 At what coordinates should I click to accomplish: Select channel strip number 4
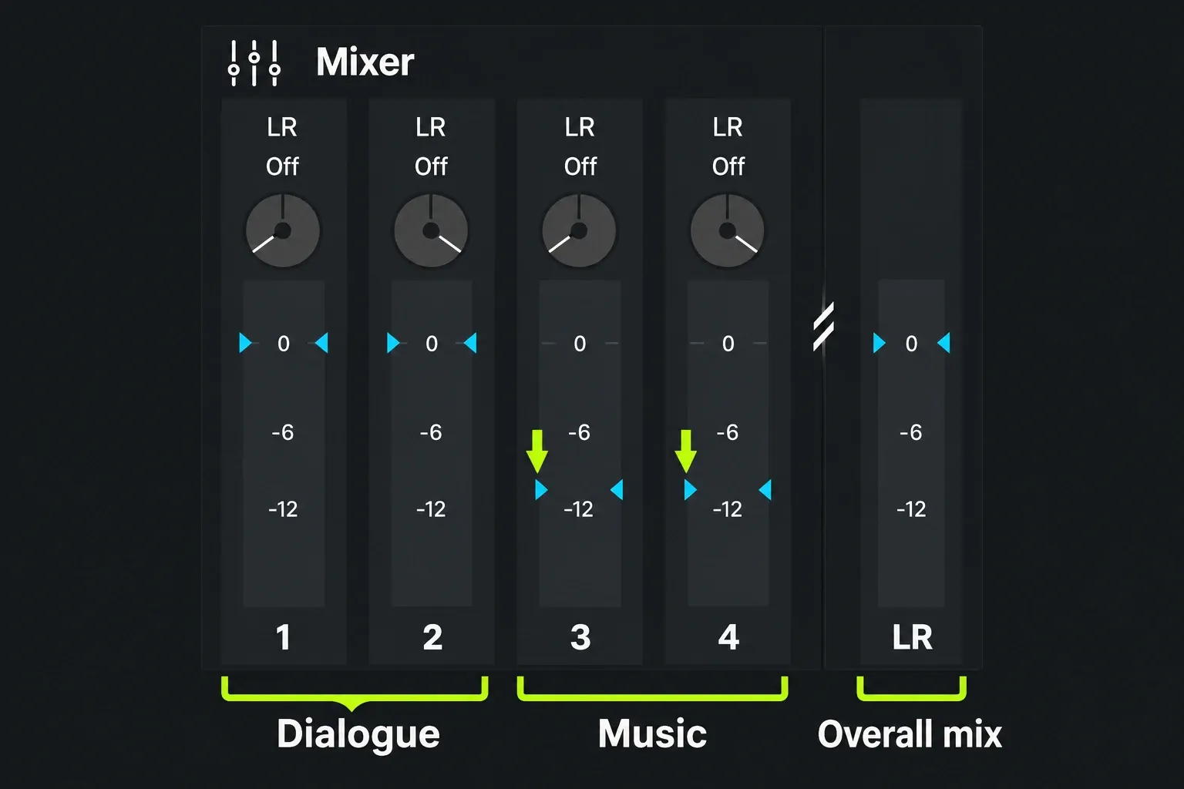point(728,637)
